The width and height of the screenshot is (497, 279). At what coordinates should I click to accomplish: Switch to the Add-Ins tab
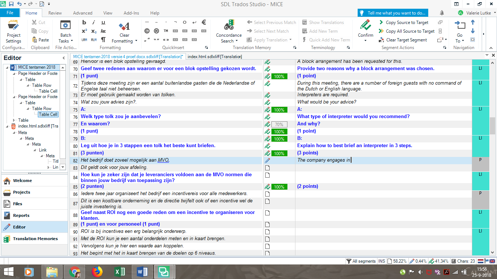(x=131, y=13)
